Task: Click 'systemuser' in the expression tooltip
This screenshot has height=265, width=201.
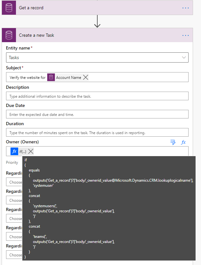Action: coord(43,185)
